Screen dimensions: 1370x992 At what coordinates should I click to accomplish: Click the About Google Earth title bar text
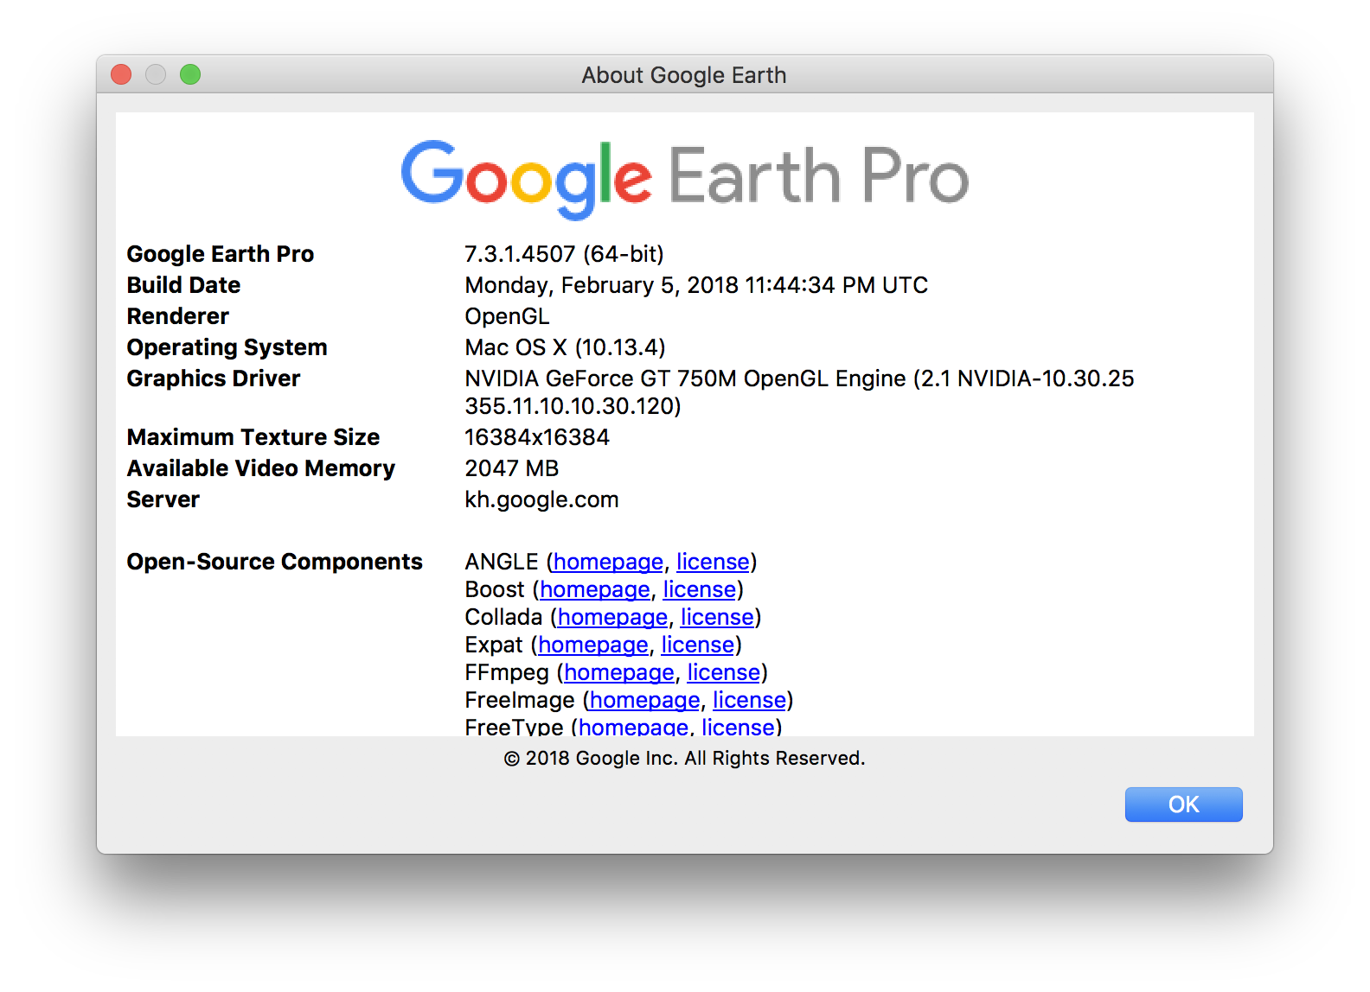684,75
